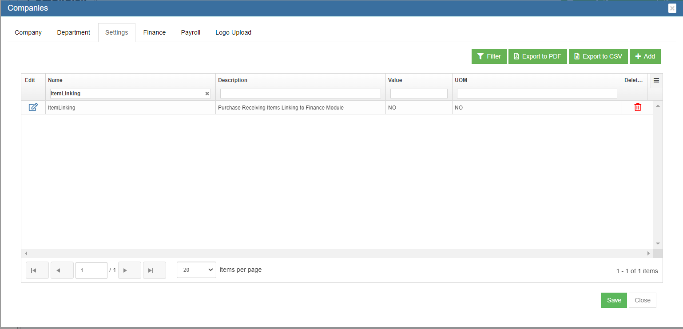Switch to the Finance tab
This screenshot has height=329, width=683.
click(x=155, y=32)
